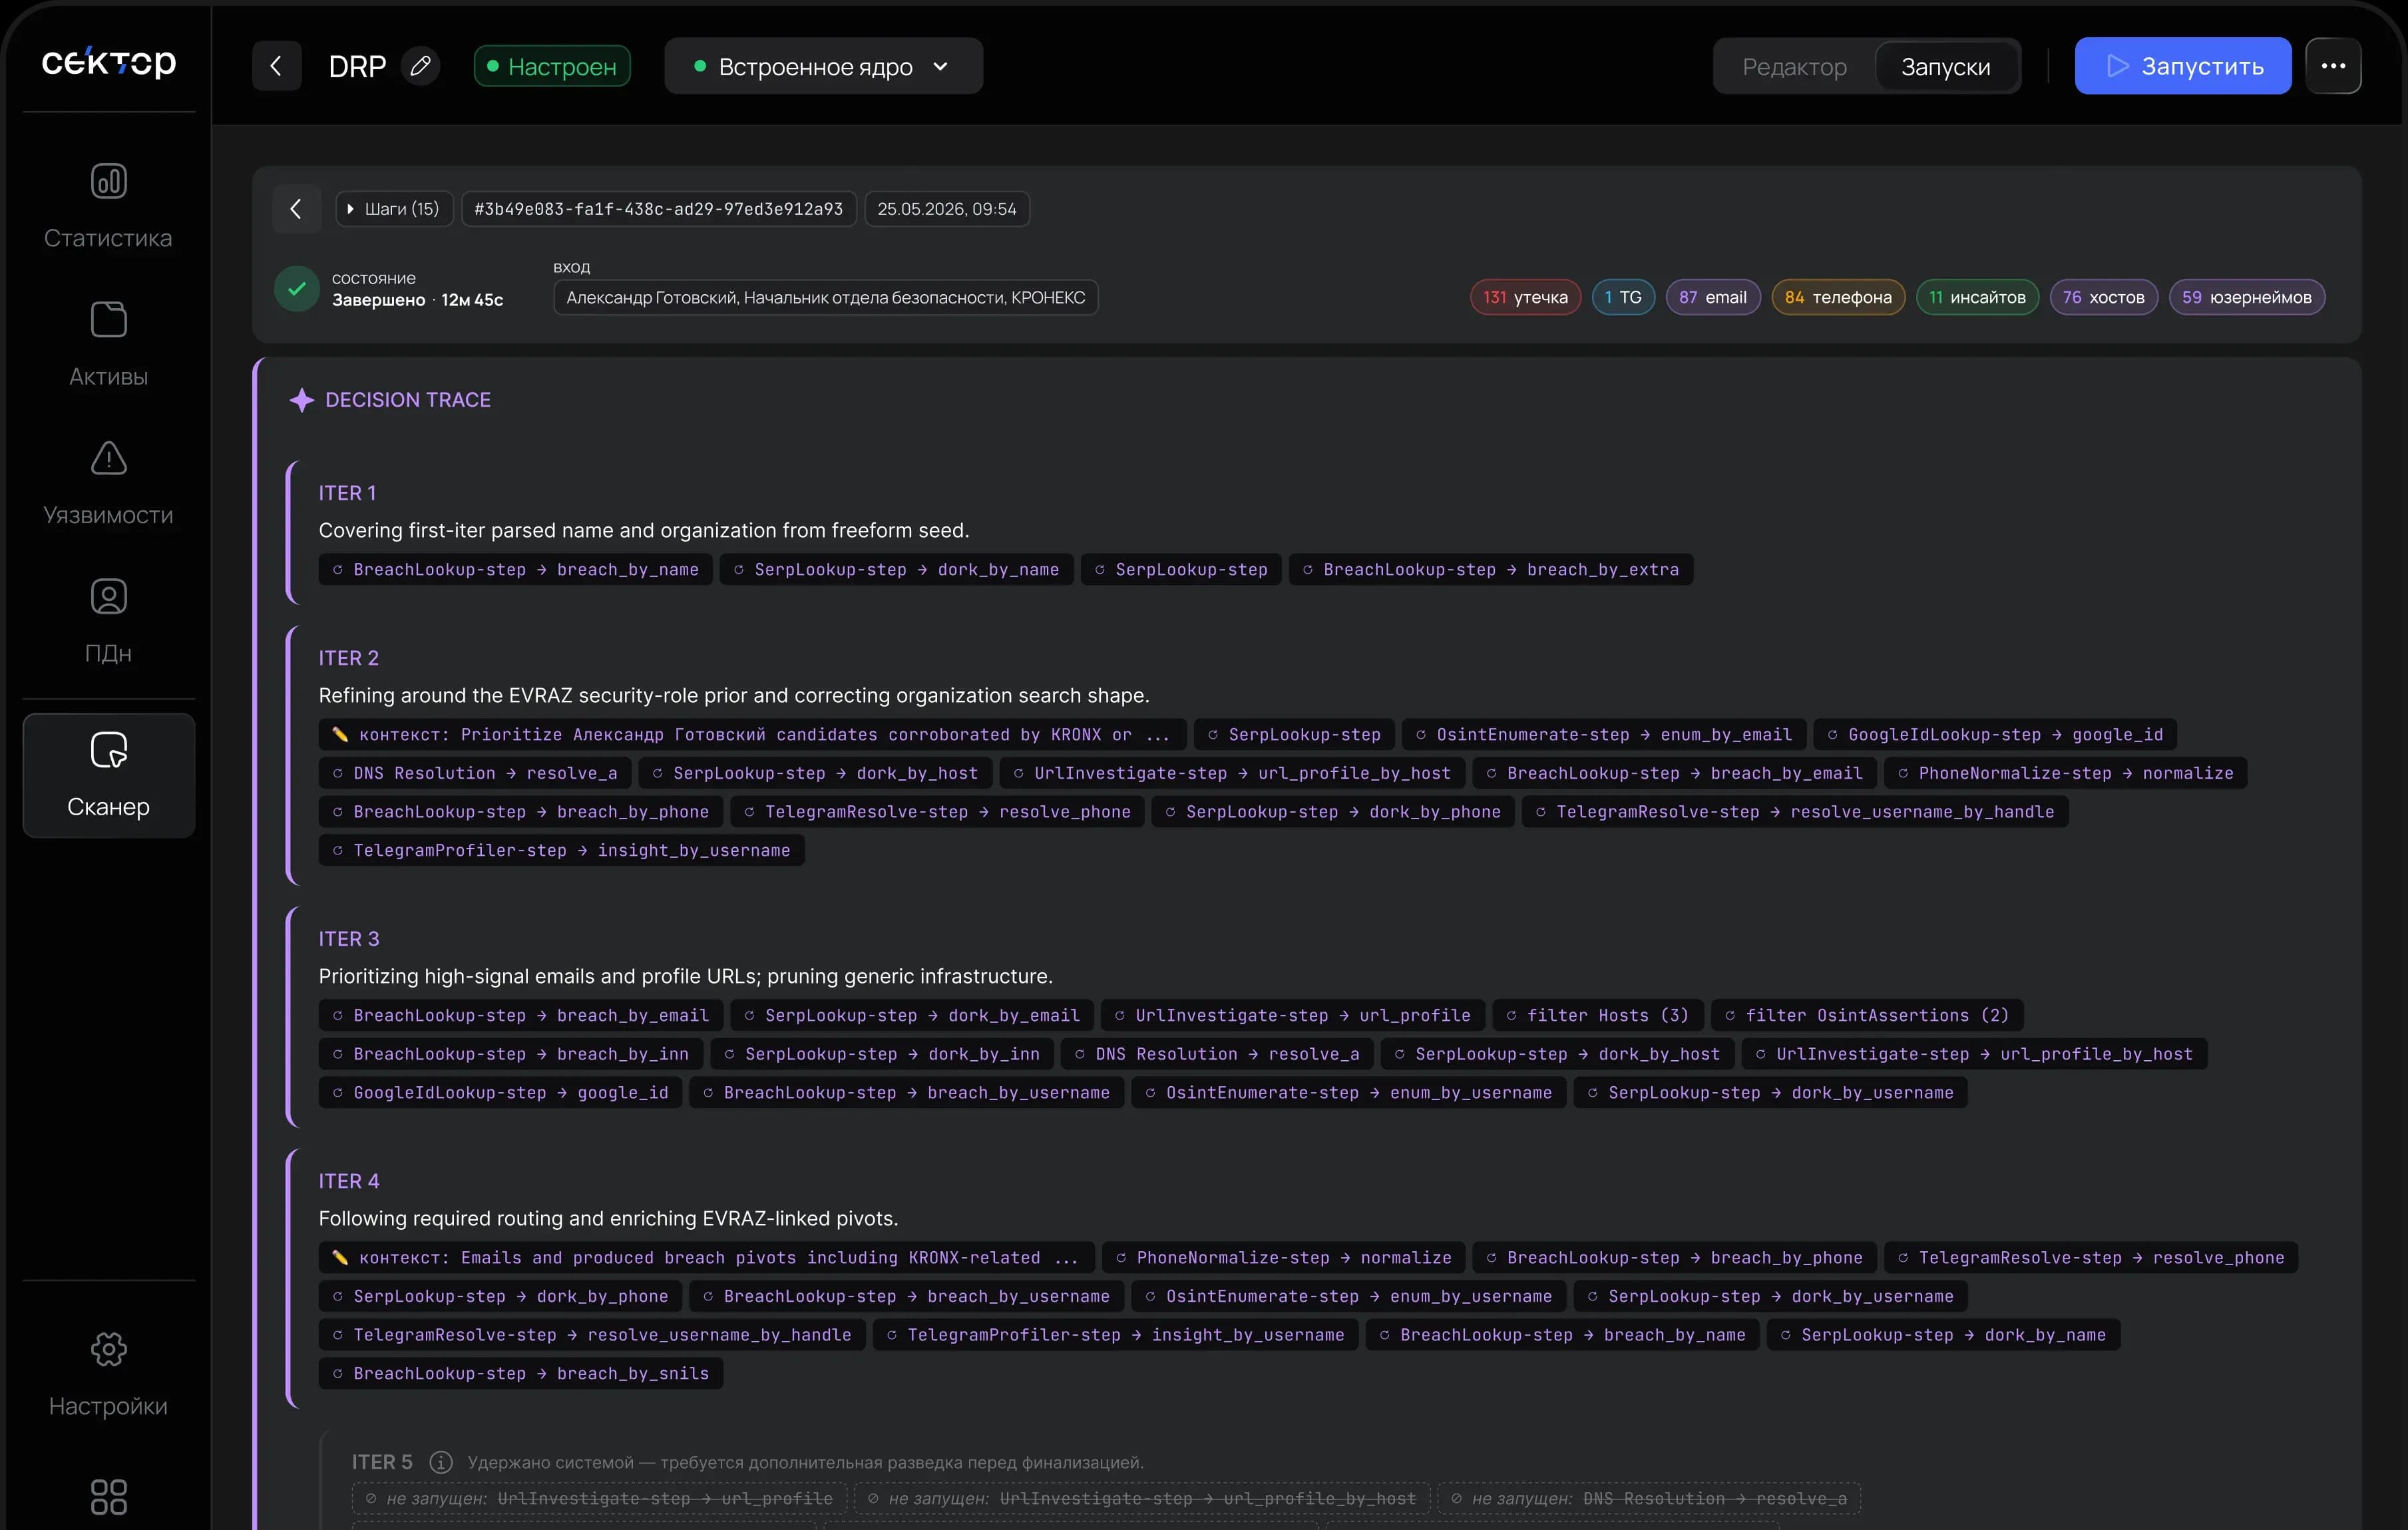Open the 11 инсайтов badge
The image size is (2408, 1530).
[x=1977, y=297]
